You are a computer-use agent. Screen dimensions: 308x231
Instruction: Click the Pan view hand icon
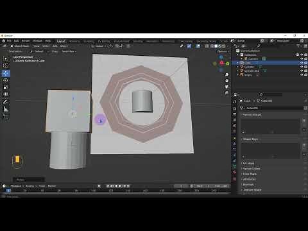[227, 81]
